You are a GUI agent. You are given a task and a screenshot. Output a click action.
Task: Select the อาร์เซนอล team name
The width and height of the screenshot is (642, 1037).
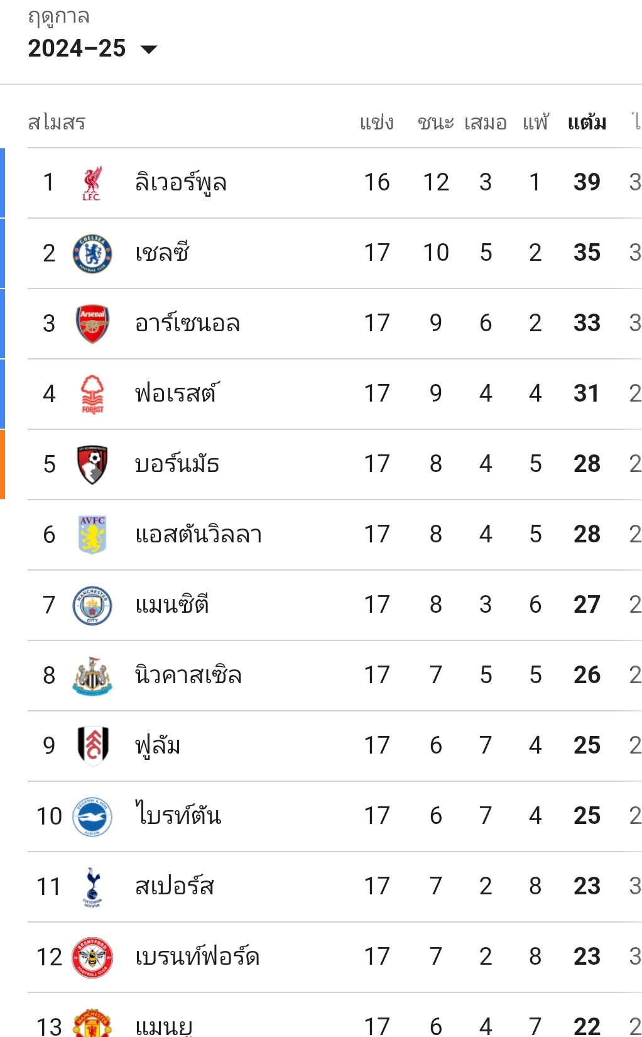[x=188, y=324]
